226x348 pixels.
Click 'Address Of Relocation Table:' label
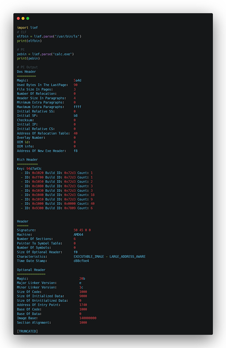pyautogui.click(x=43, y=133)
